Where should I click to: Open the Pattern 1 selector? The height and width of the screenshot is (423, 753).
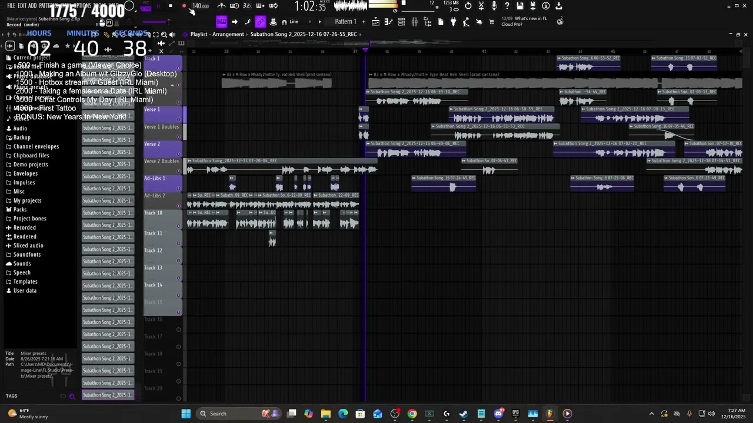[345, 22]
